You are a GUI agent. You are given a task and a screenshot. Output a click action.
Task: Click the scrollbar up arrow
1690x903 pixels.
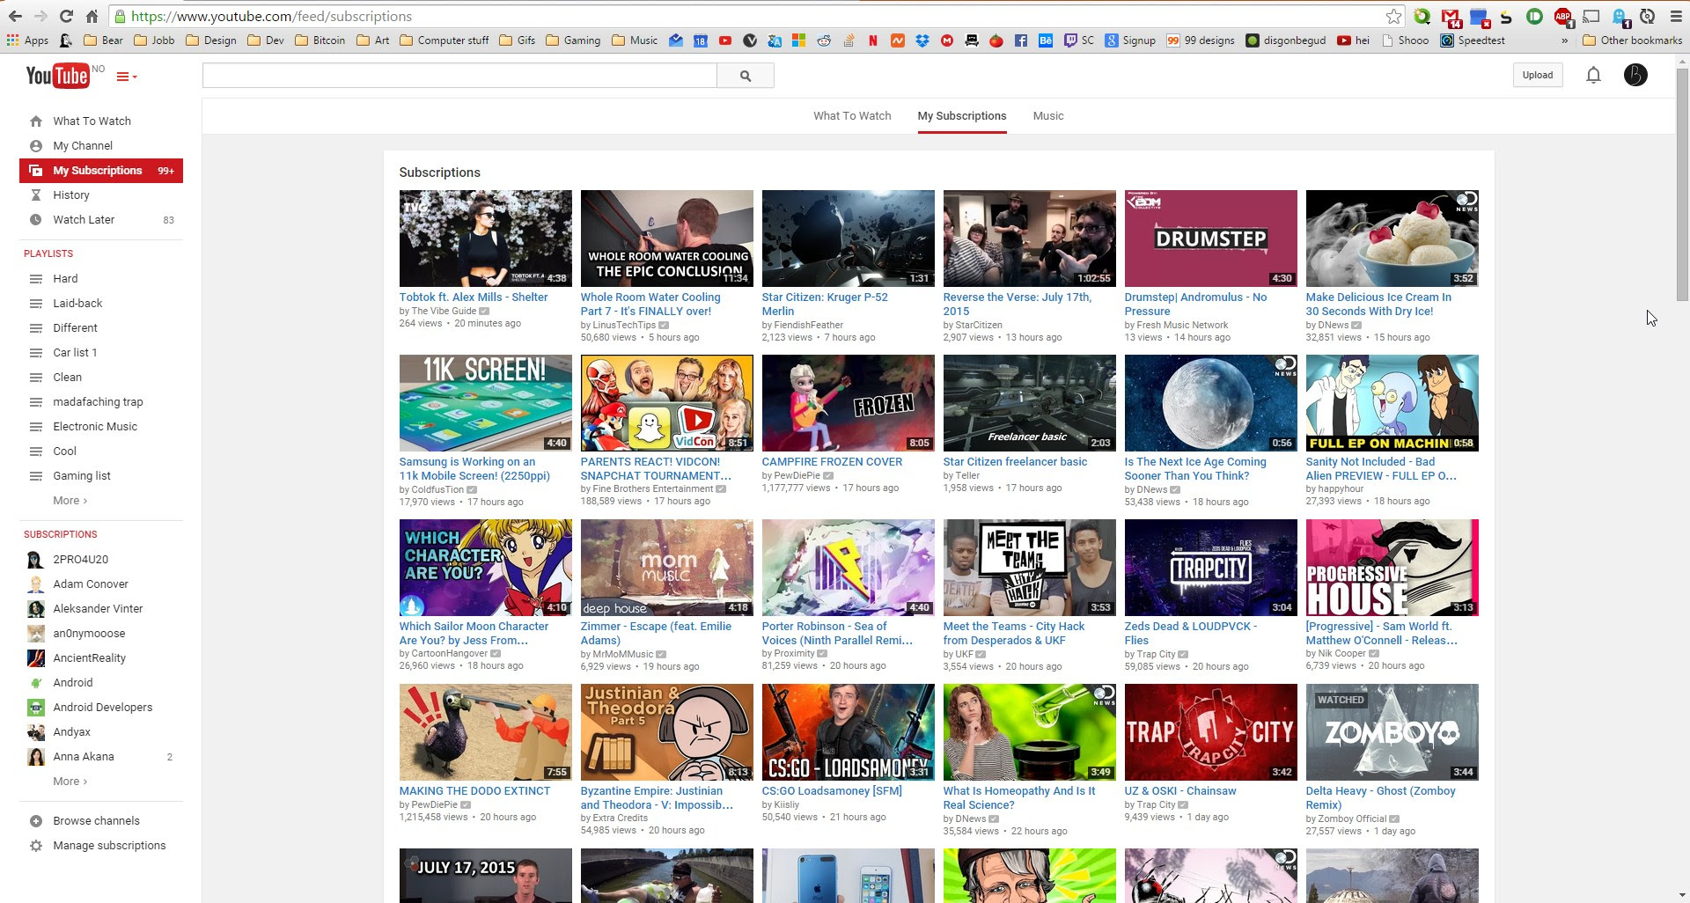pyautogui.click(x=1682, y=62)
